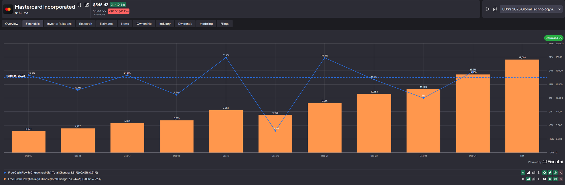The height and width of the screenshot is (185, 565).
Task: Click the edit note icon beside company name
Action: (87, 5)
